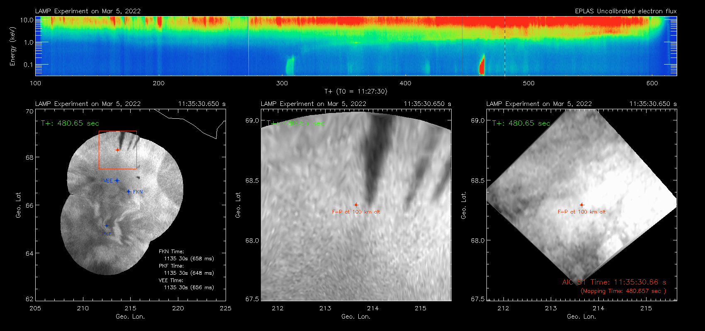Screen dimensions: 705x331
Task: Click latitude tick '70' on left map
Action: [x=29, y=111]
